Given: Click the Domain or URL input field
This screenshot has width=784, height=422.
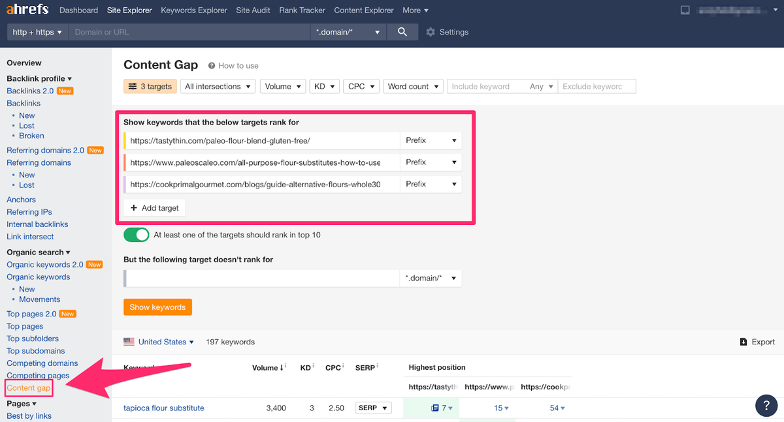Looking at the screenshot, I should click(x=189, y=32).
